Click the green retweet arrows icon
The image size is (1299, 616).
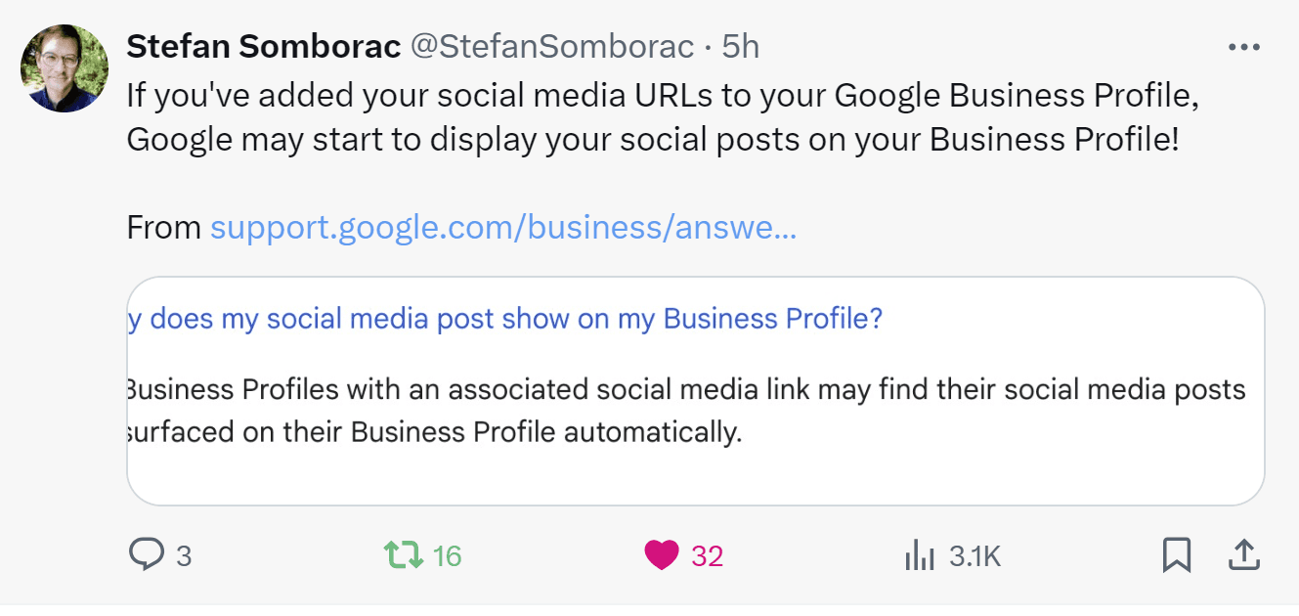coord(403,555)
